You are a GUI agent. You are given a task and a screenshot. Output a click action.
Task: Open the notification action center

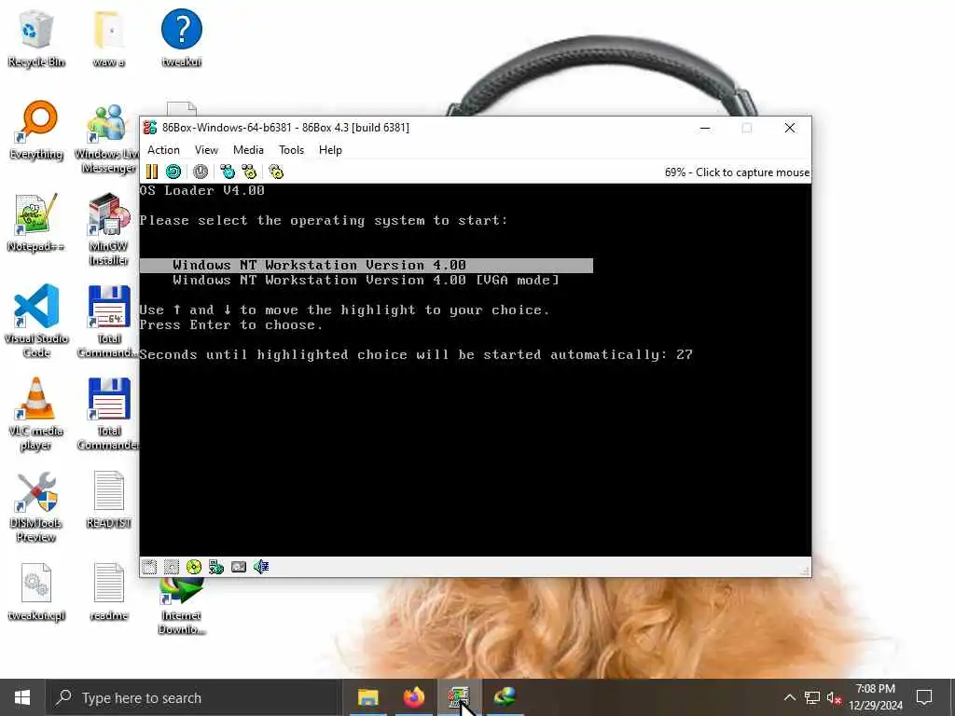(x=924, y=697)
